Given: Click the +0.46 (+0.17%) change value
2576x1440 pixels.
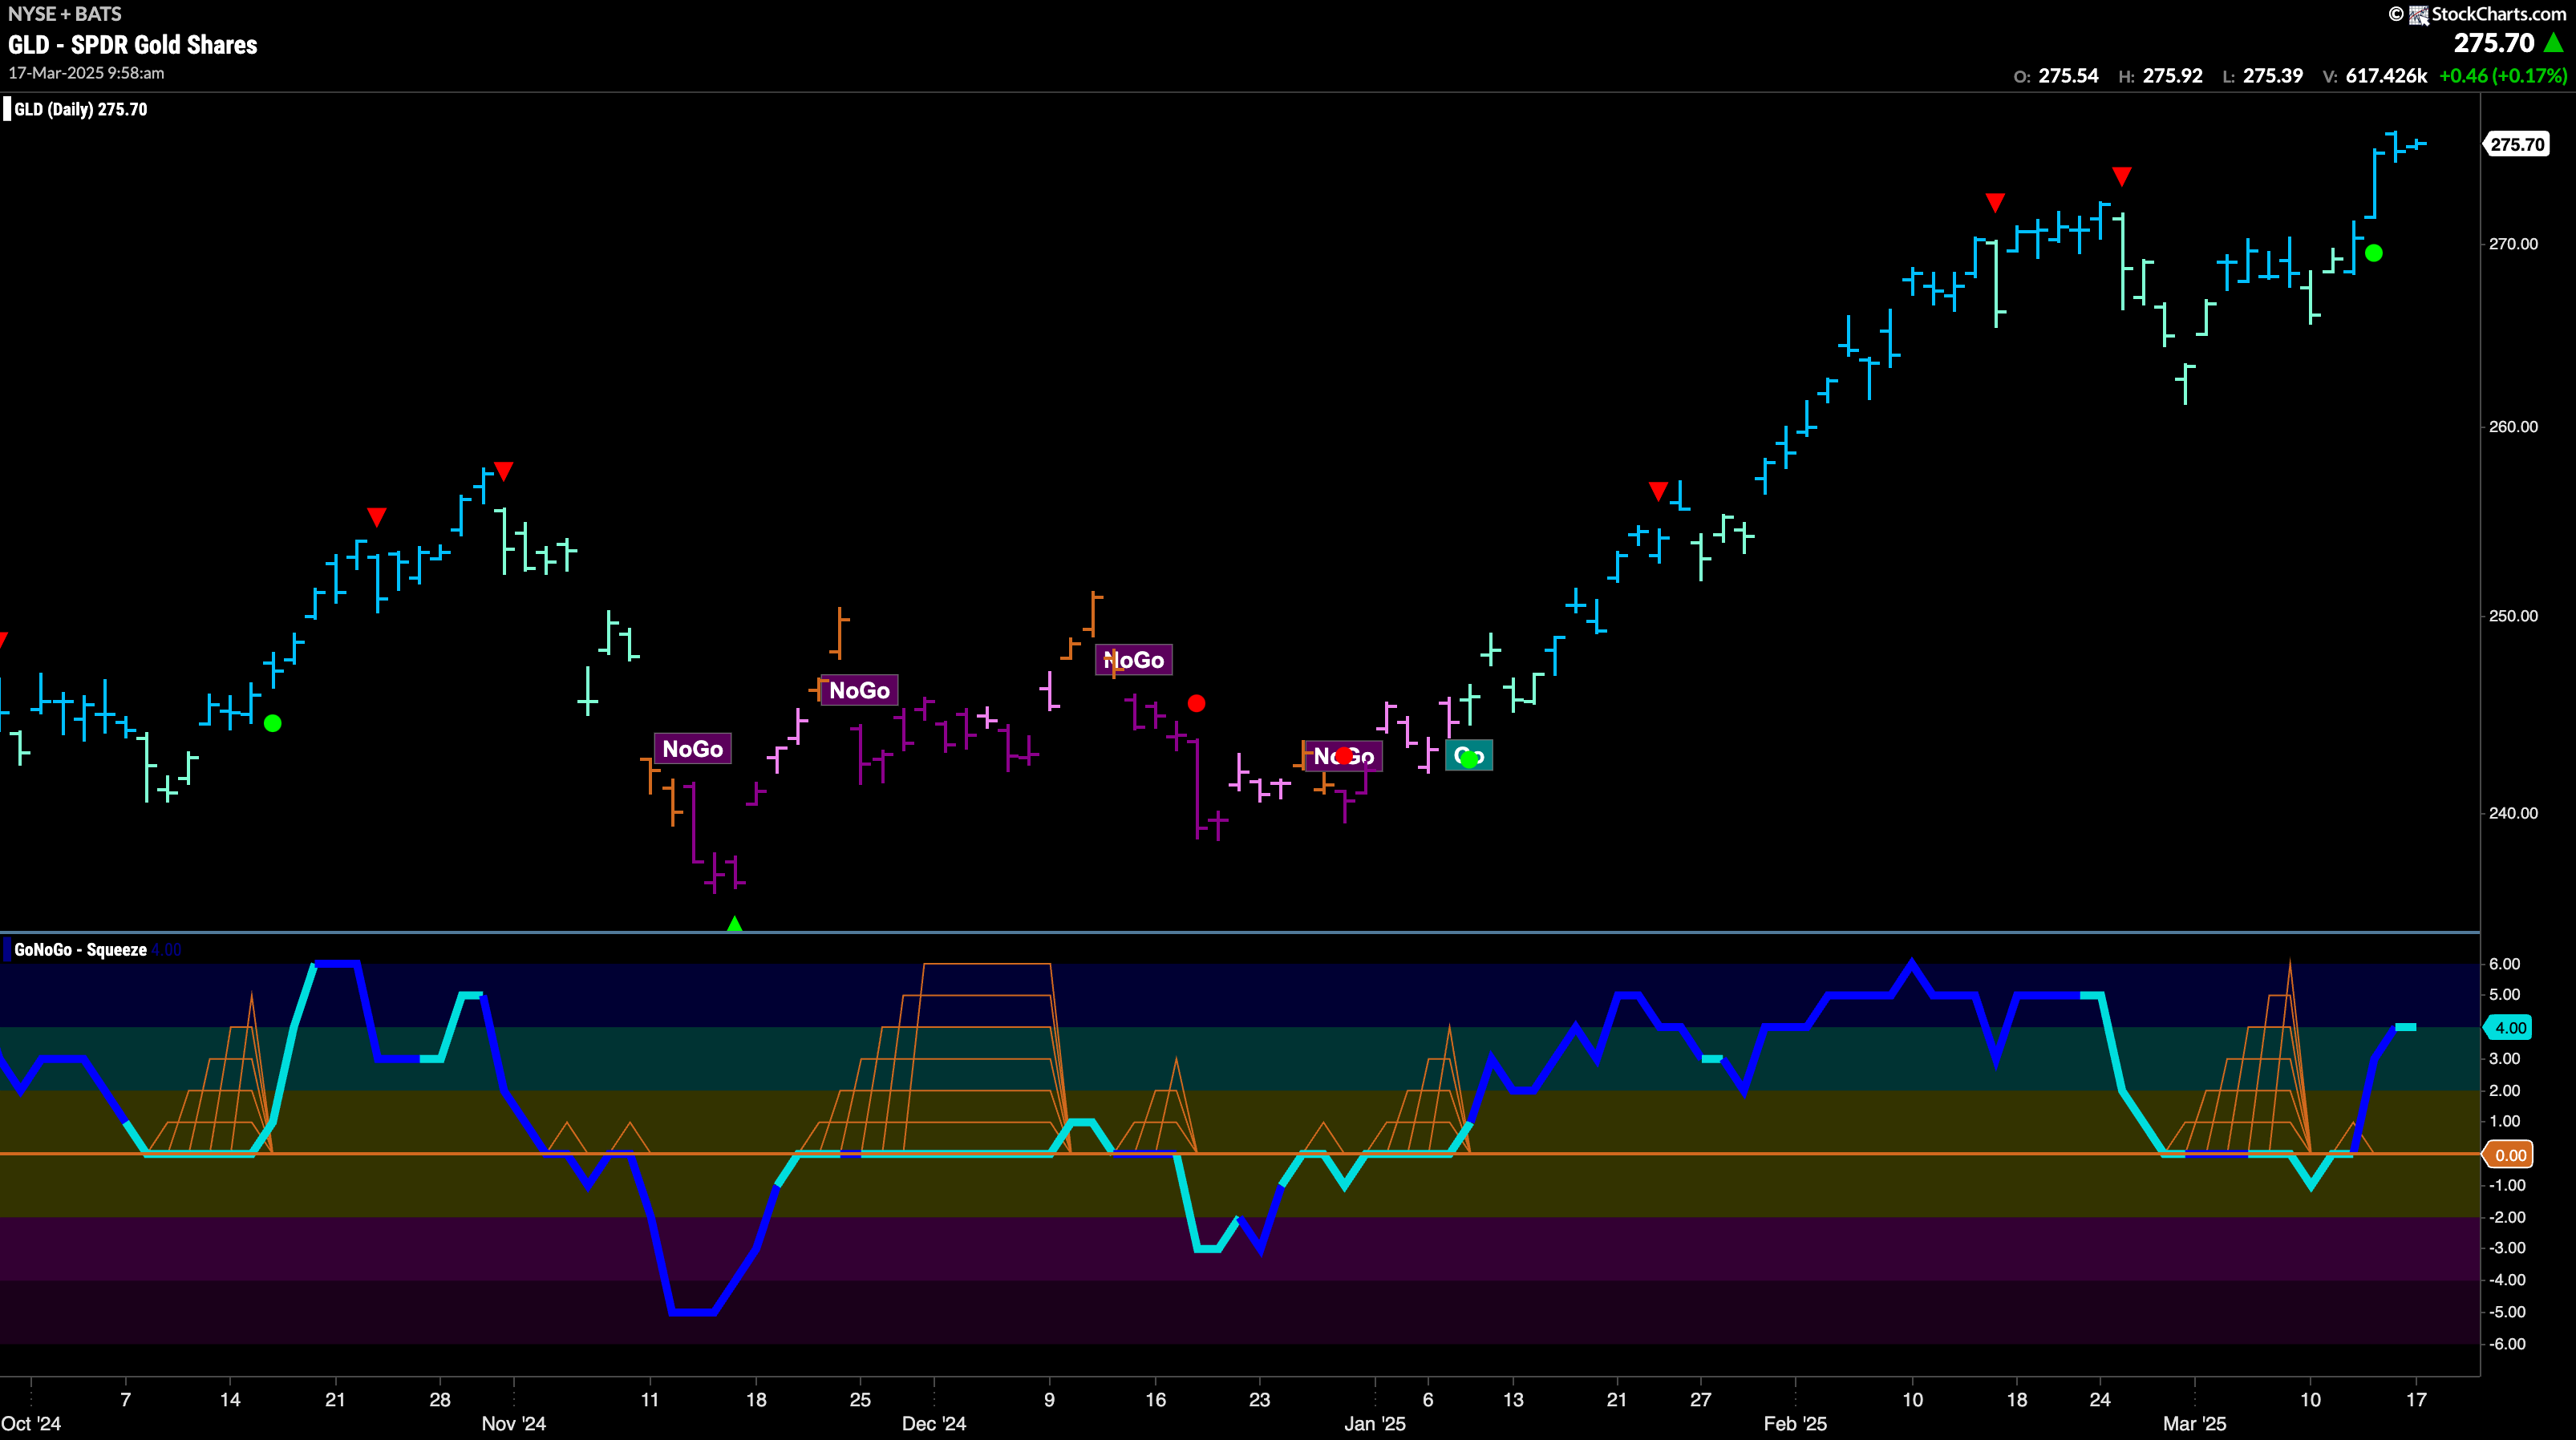Looking at the screenshot, I should 2503,76.
